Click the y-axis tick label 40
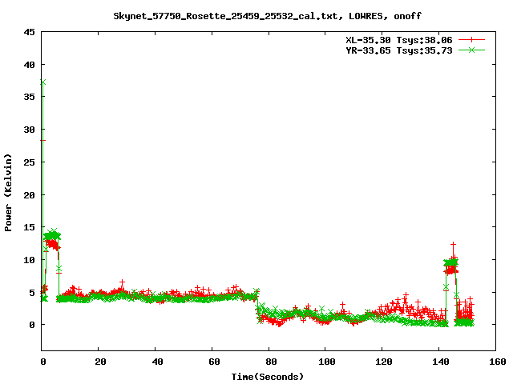Screen dimensions: 513x384 pyautogui.click(x=29, y=65)
